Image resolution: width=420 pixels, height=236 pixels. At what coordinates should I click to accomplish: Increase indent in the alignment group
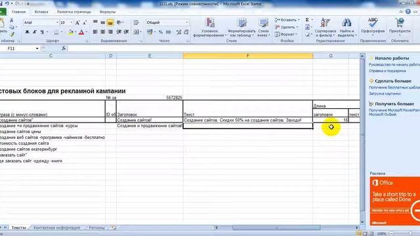pos(126,32)
